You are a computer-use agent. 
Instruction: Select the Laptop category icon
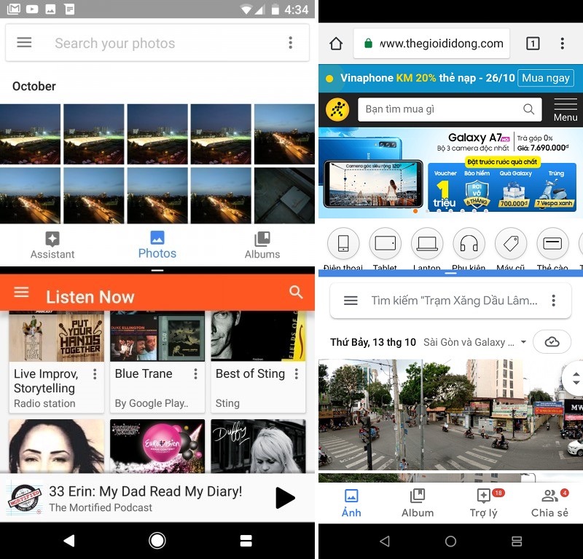[x=427, y=244]
